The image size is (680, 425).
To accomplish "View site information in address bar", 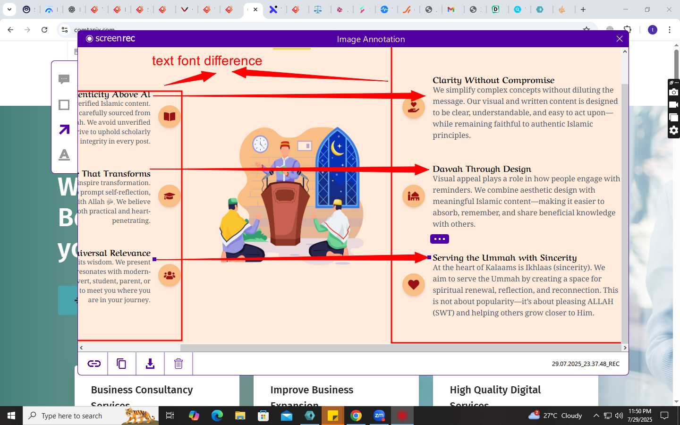I will [x=65, y=30].
